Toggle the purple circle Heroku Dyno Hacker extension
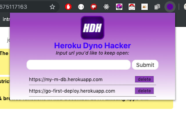Viewport: 186px width, 116px height. 170,7
